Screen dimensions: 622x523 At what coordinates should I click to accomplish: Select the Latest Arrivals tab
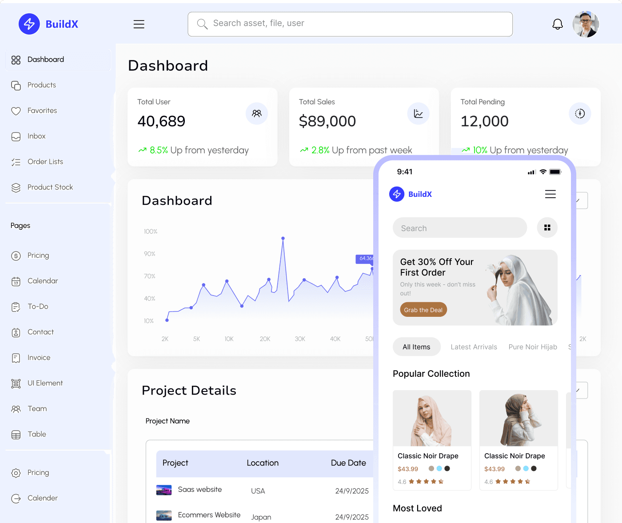tap(474, 347)
